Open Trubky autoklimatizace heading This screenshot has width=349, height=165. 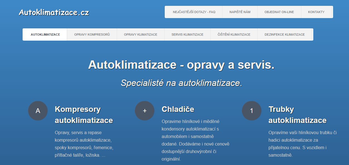click(297, 115)
